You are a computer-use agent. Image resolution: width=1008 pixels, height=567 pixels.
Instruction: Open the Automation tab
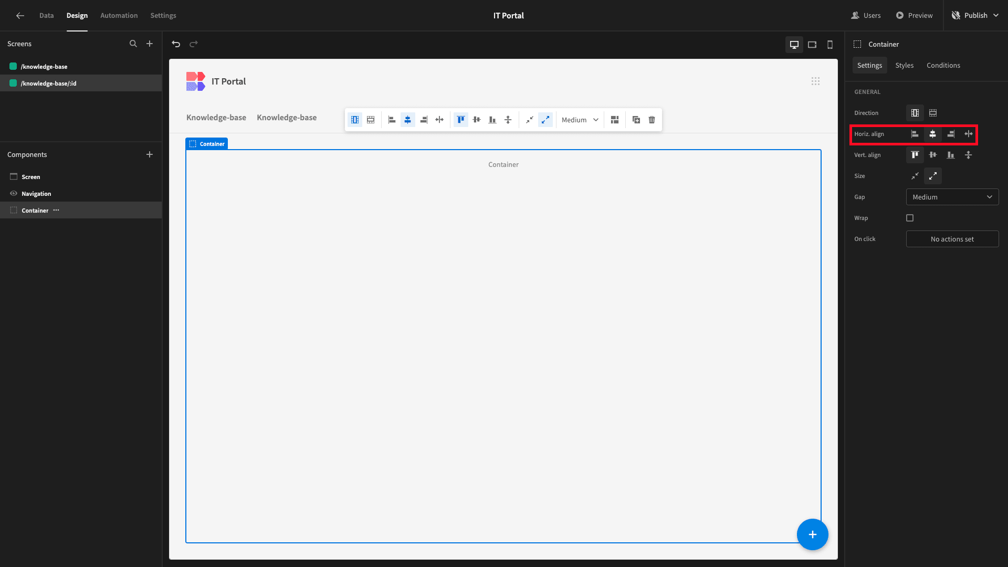point(119,15)
